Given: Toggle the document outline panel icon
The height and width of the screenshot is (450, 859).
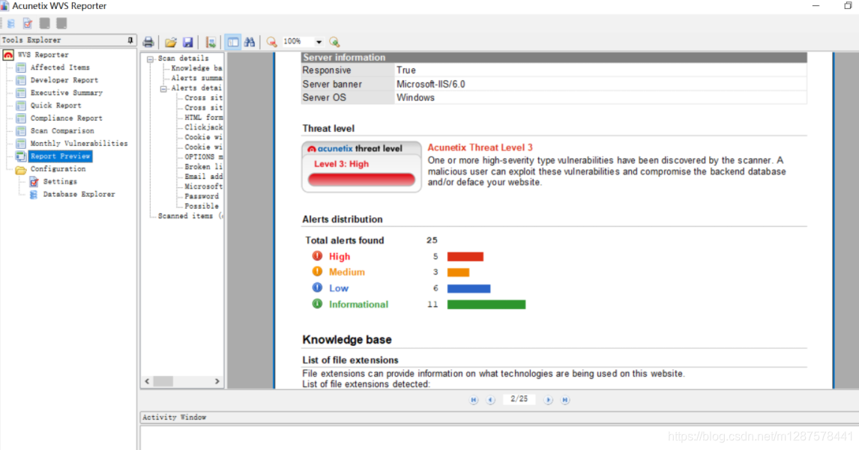Looking at the screenshot, I should (x=233, y=42).
